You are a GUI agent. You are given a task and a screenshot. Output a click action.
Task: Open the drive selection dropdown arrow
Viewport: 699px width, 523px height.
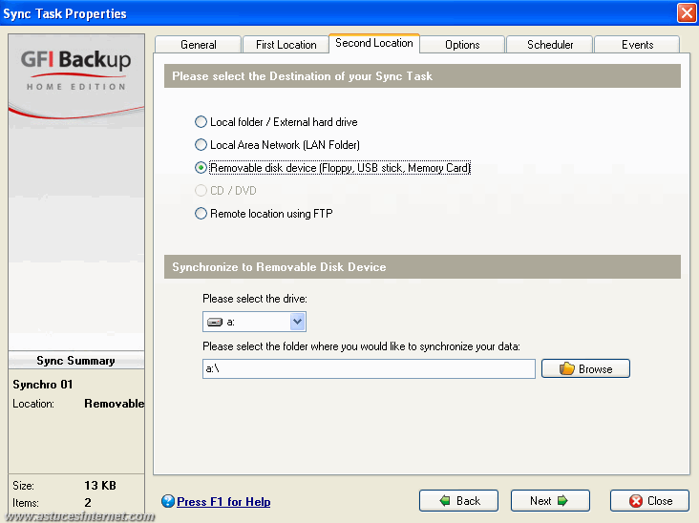point(297,322)
